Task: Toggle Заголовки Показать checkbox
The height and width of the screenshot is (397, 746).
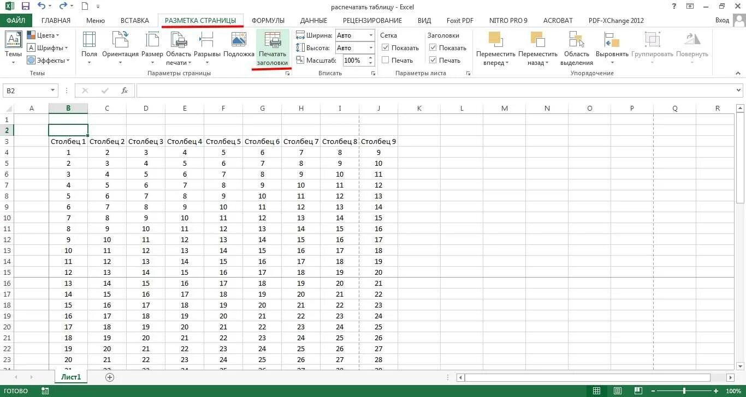Action: [x=433, y=48]
